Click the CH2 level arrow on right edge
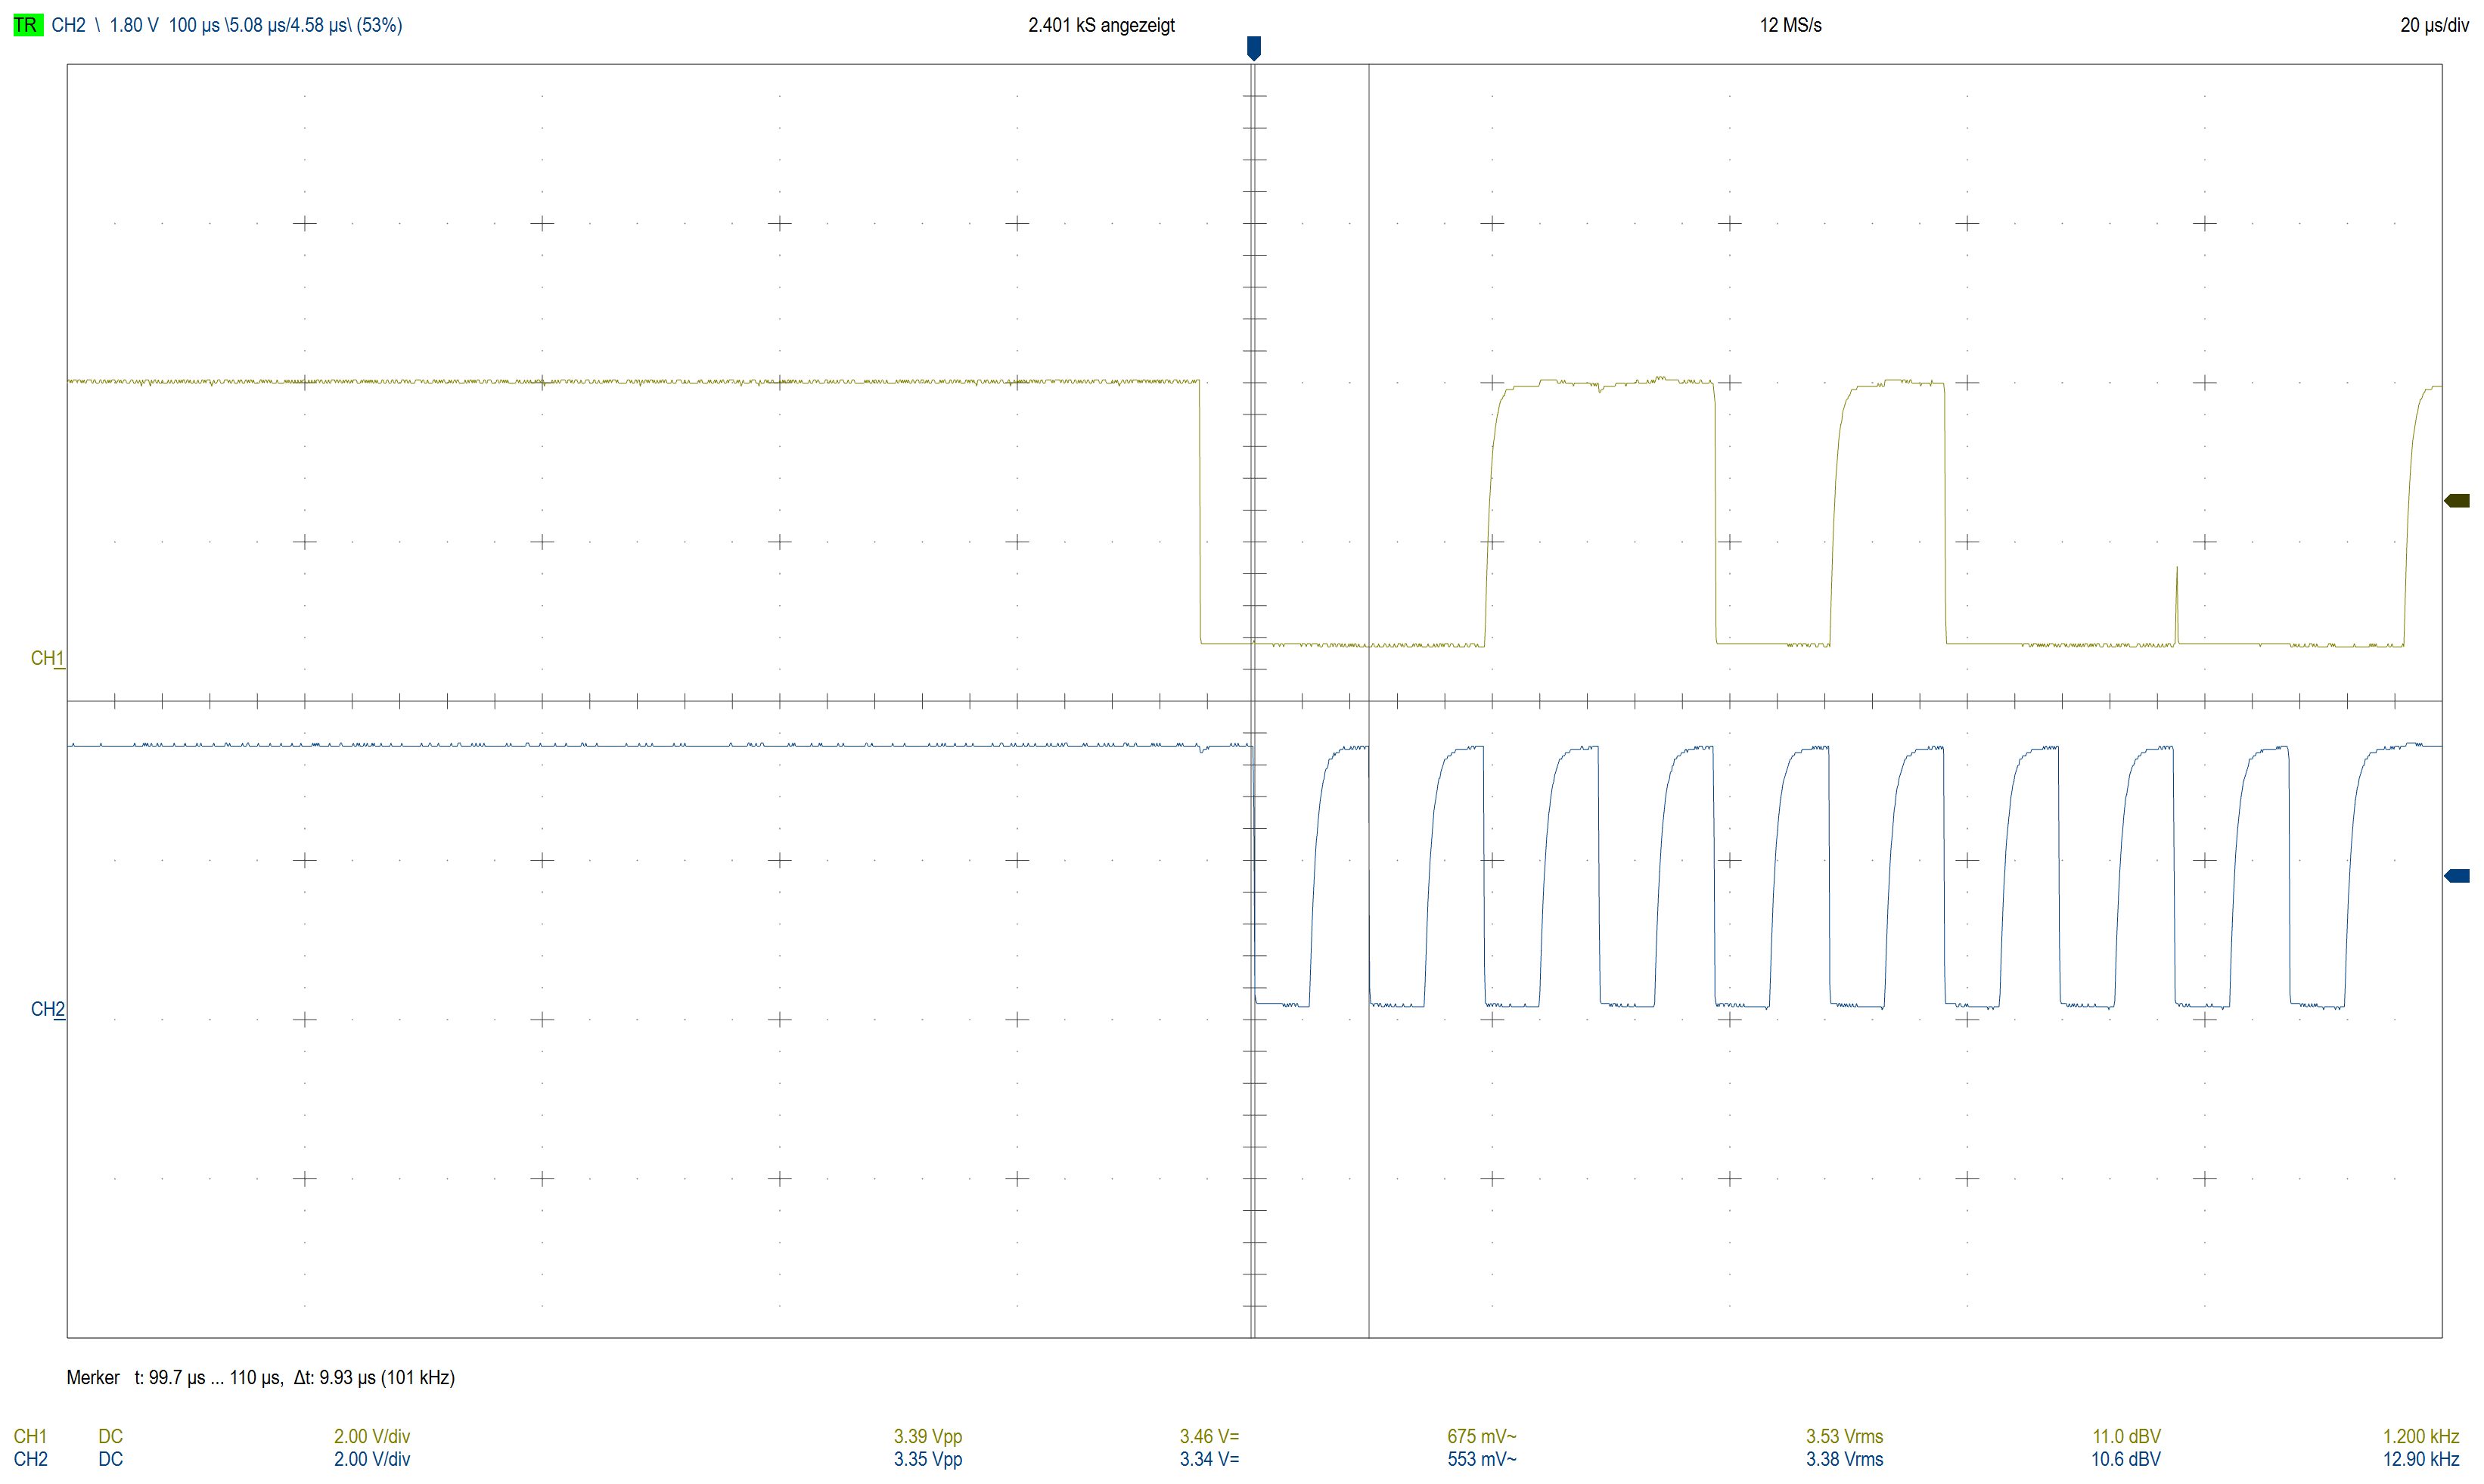 click(x=2457, y=876)
